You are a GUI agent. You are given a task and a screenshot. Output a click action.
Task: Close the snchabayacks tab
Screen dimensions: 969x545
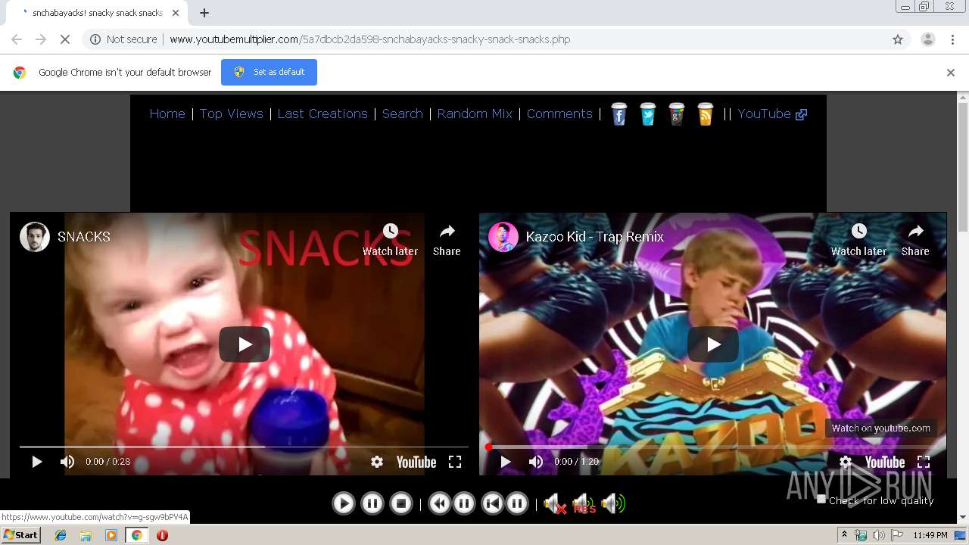176,13
